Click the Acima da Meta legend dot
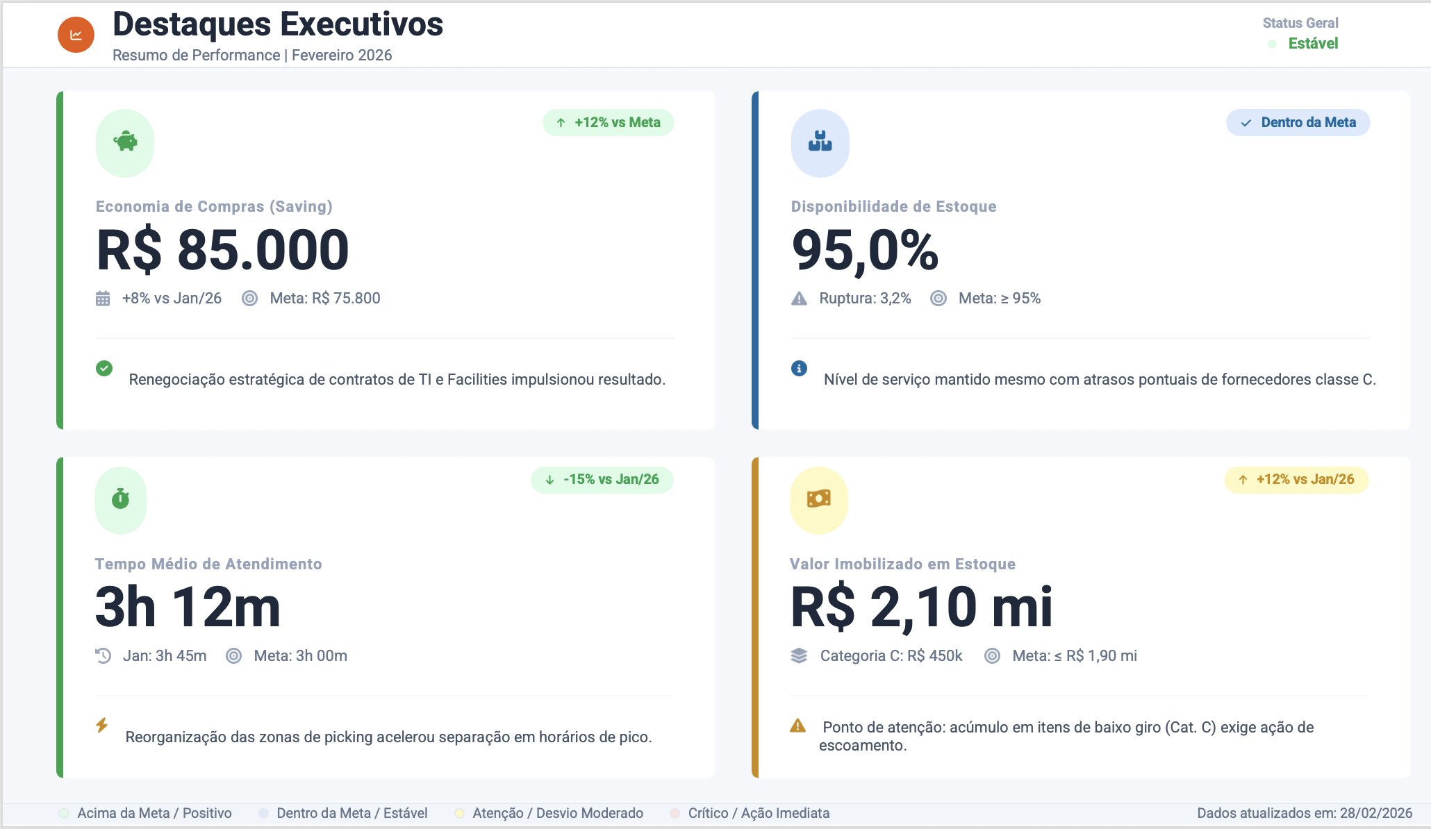The width and height of the screenshot is (1431, 829). [x=64, y=814]
